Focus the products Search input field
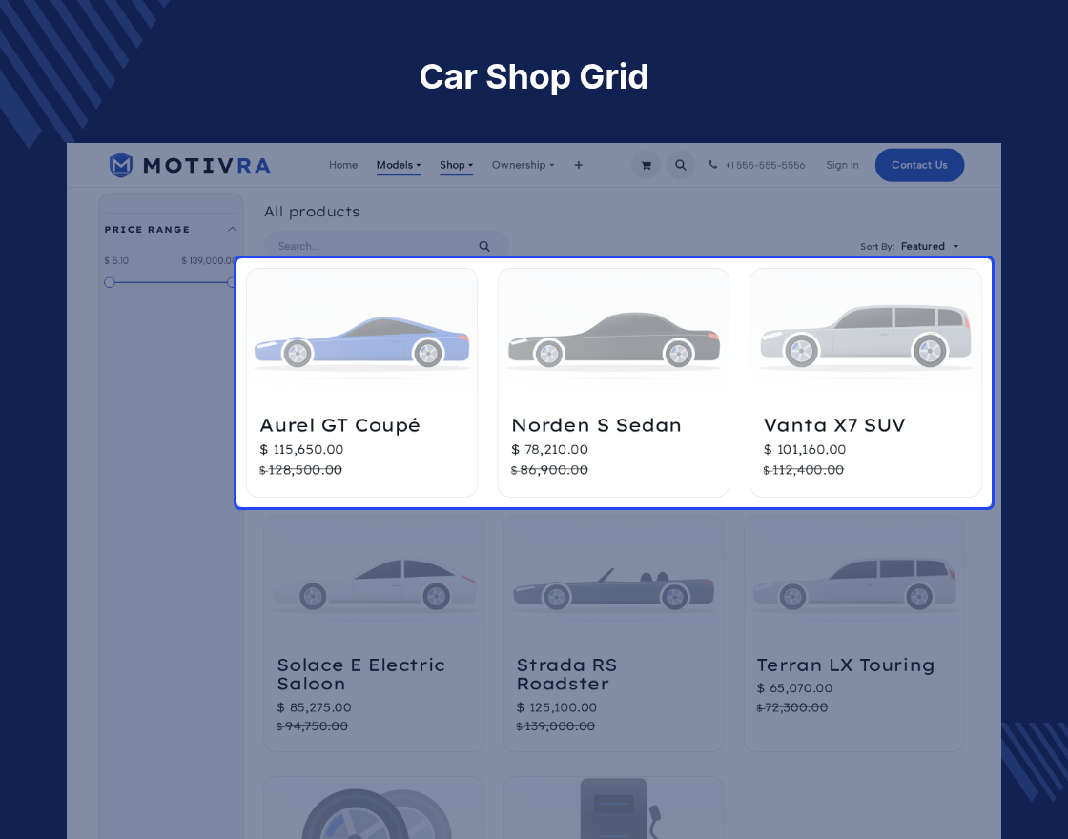This screenshot has width=1068, height=839. click(x=386, y=246)
